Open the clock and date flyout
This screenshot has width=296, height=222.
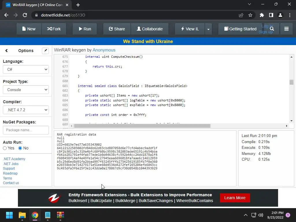point(275,215)
